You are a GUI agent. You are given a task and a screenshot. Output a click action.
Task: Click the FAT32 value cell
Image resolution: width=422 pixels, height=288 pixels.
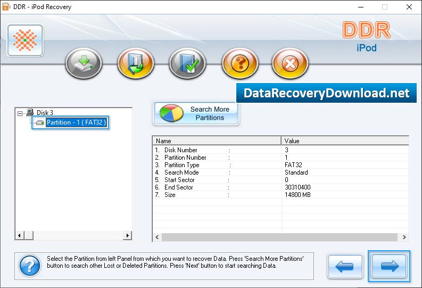293,165
